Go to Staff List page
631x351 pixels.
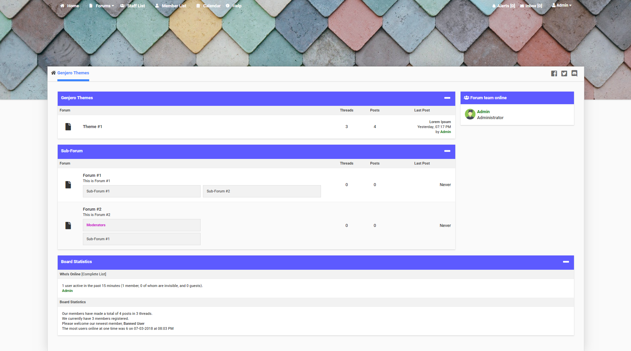tap(133, 6)
